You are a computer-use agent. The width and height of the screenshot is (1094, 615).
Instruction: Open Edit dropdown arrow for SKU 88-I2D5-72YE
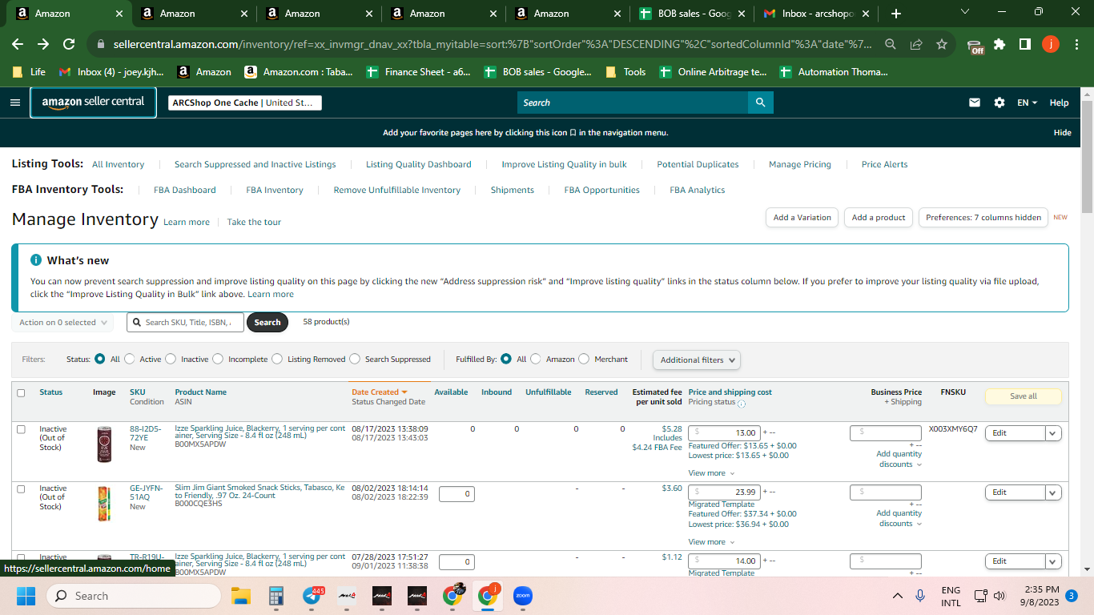coord(1053,433)
